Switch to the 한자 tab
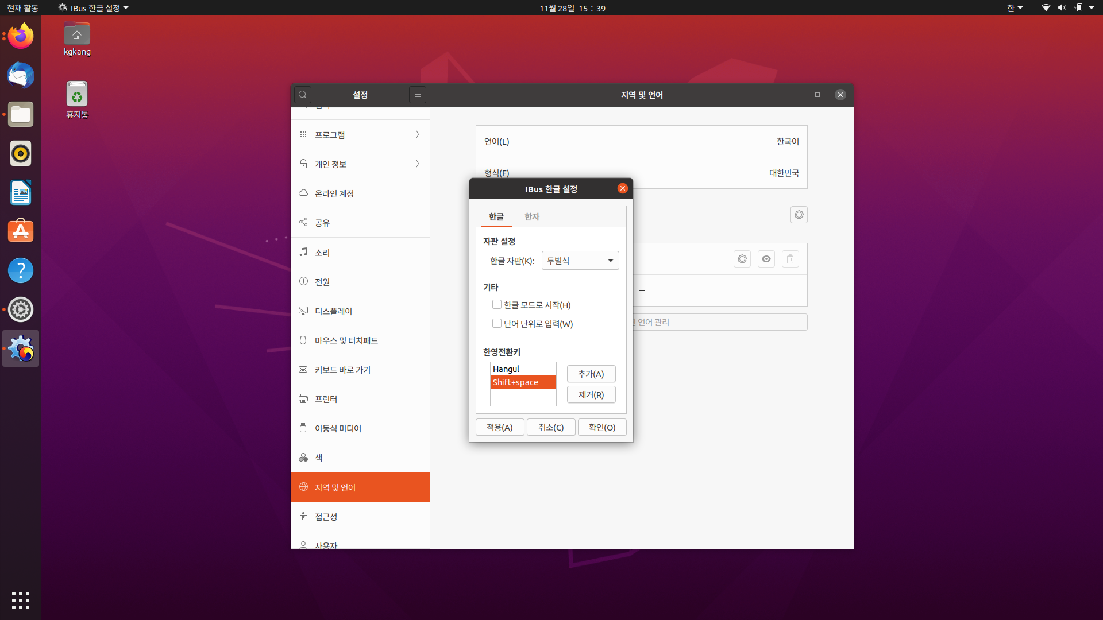 (x=531, y=216)
